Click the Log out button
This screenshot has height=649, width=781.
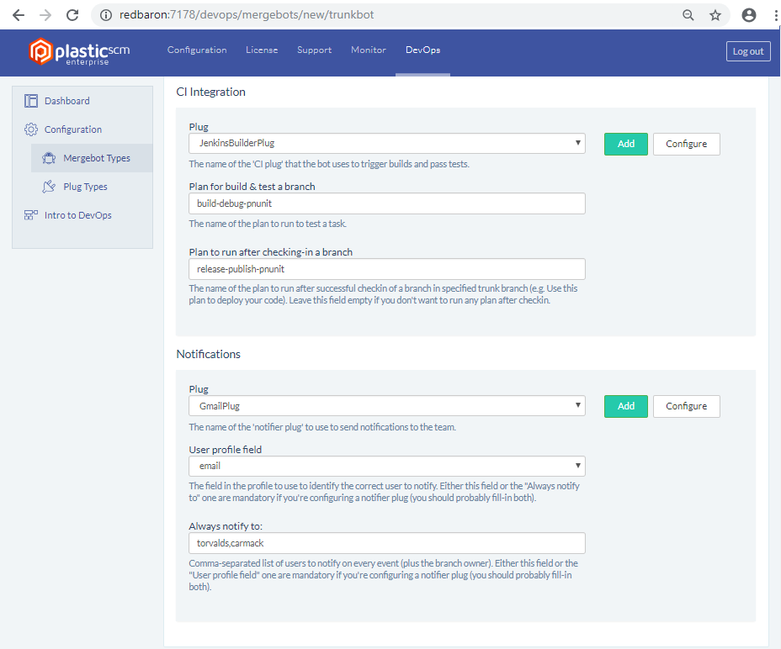tap(748, 51)
